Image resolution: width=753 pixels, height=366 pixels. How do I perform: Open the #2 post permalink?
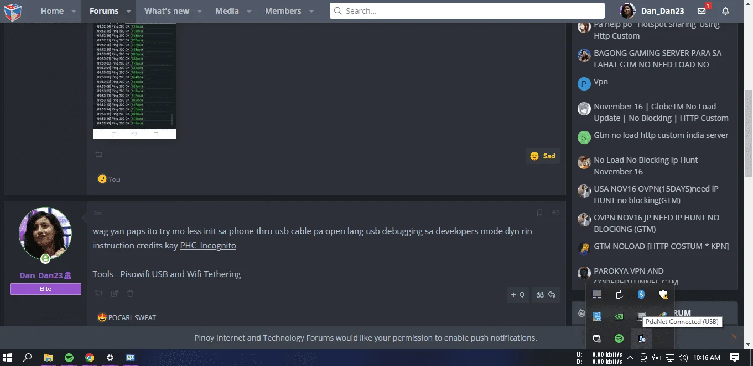click(x=555, y=213)
